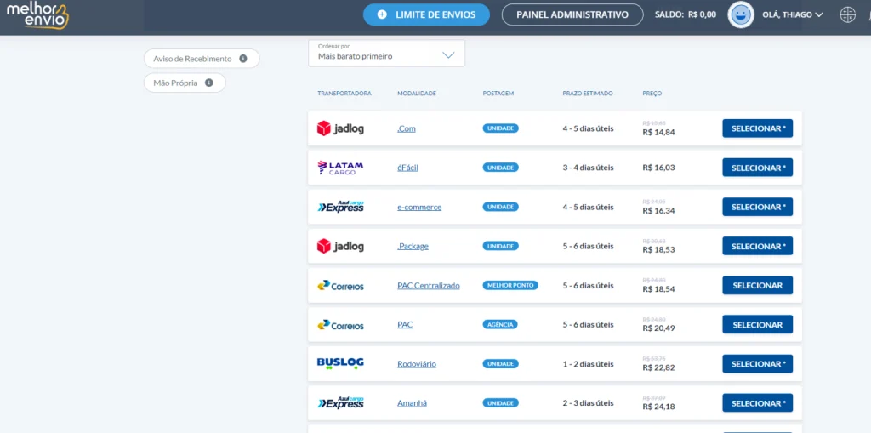The width and height of the screenshot is (871, 433).
Task: Select the Correios PAC Centralizado option
Action: 758,286
